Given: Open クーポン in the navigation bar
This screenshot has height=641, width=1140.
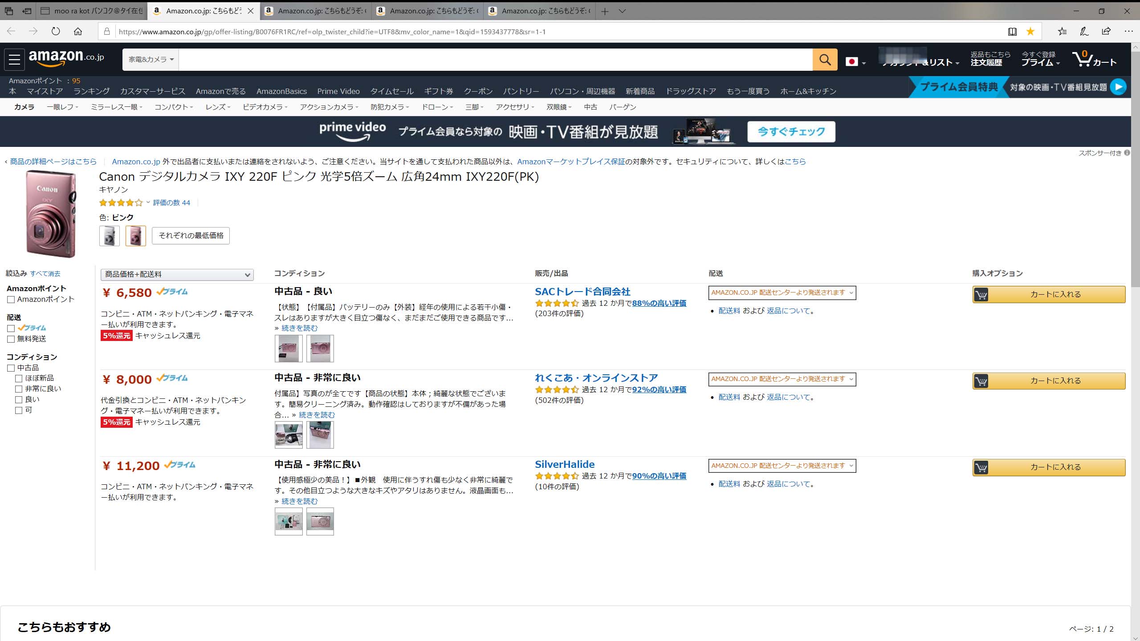Looking at the screenshot, I should click(478, 91).
